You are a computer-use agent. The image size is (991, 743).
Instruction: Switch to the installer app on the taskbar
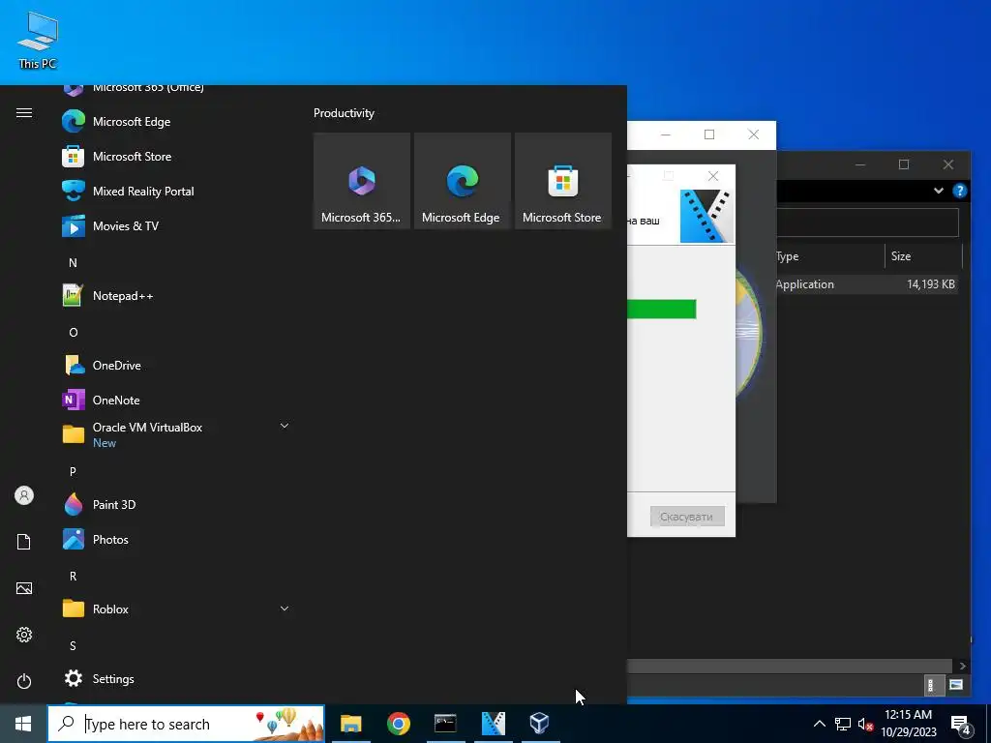coord(493,724)
